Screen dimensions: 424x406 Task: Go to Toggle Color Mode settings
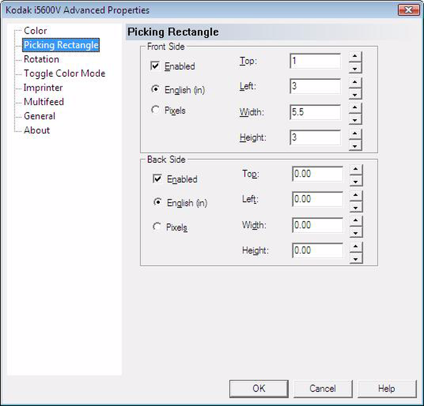tap(64, 73)
